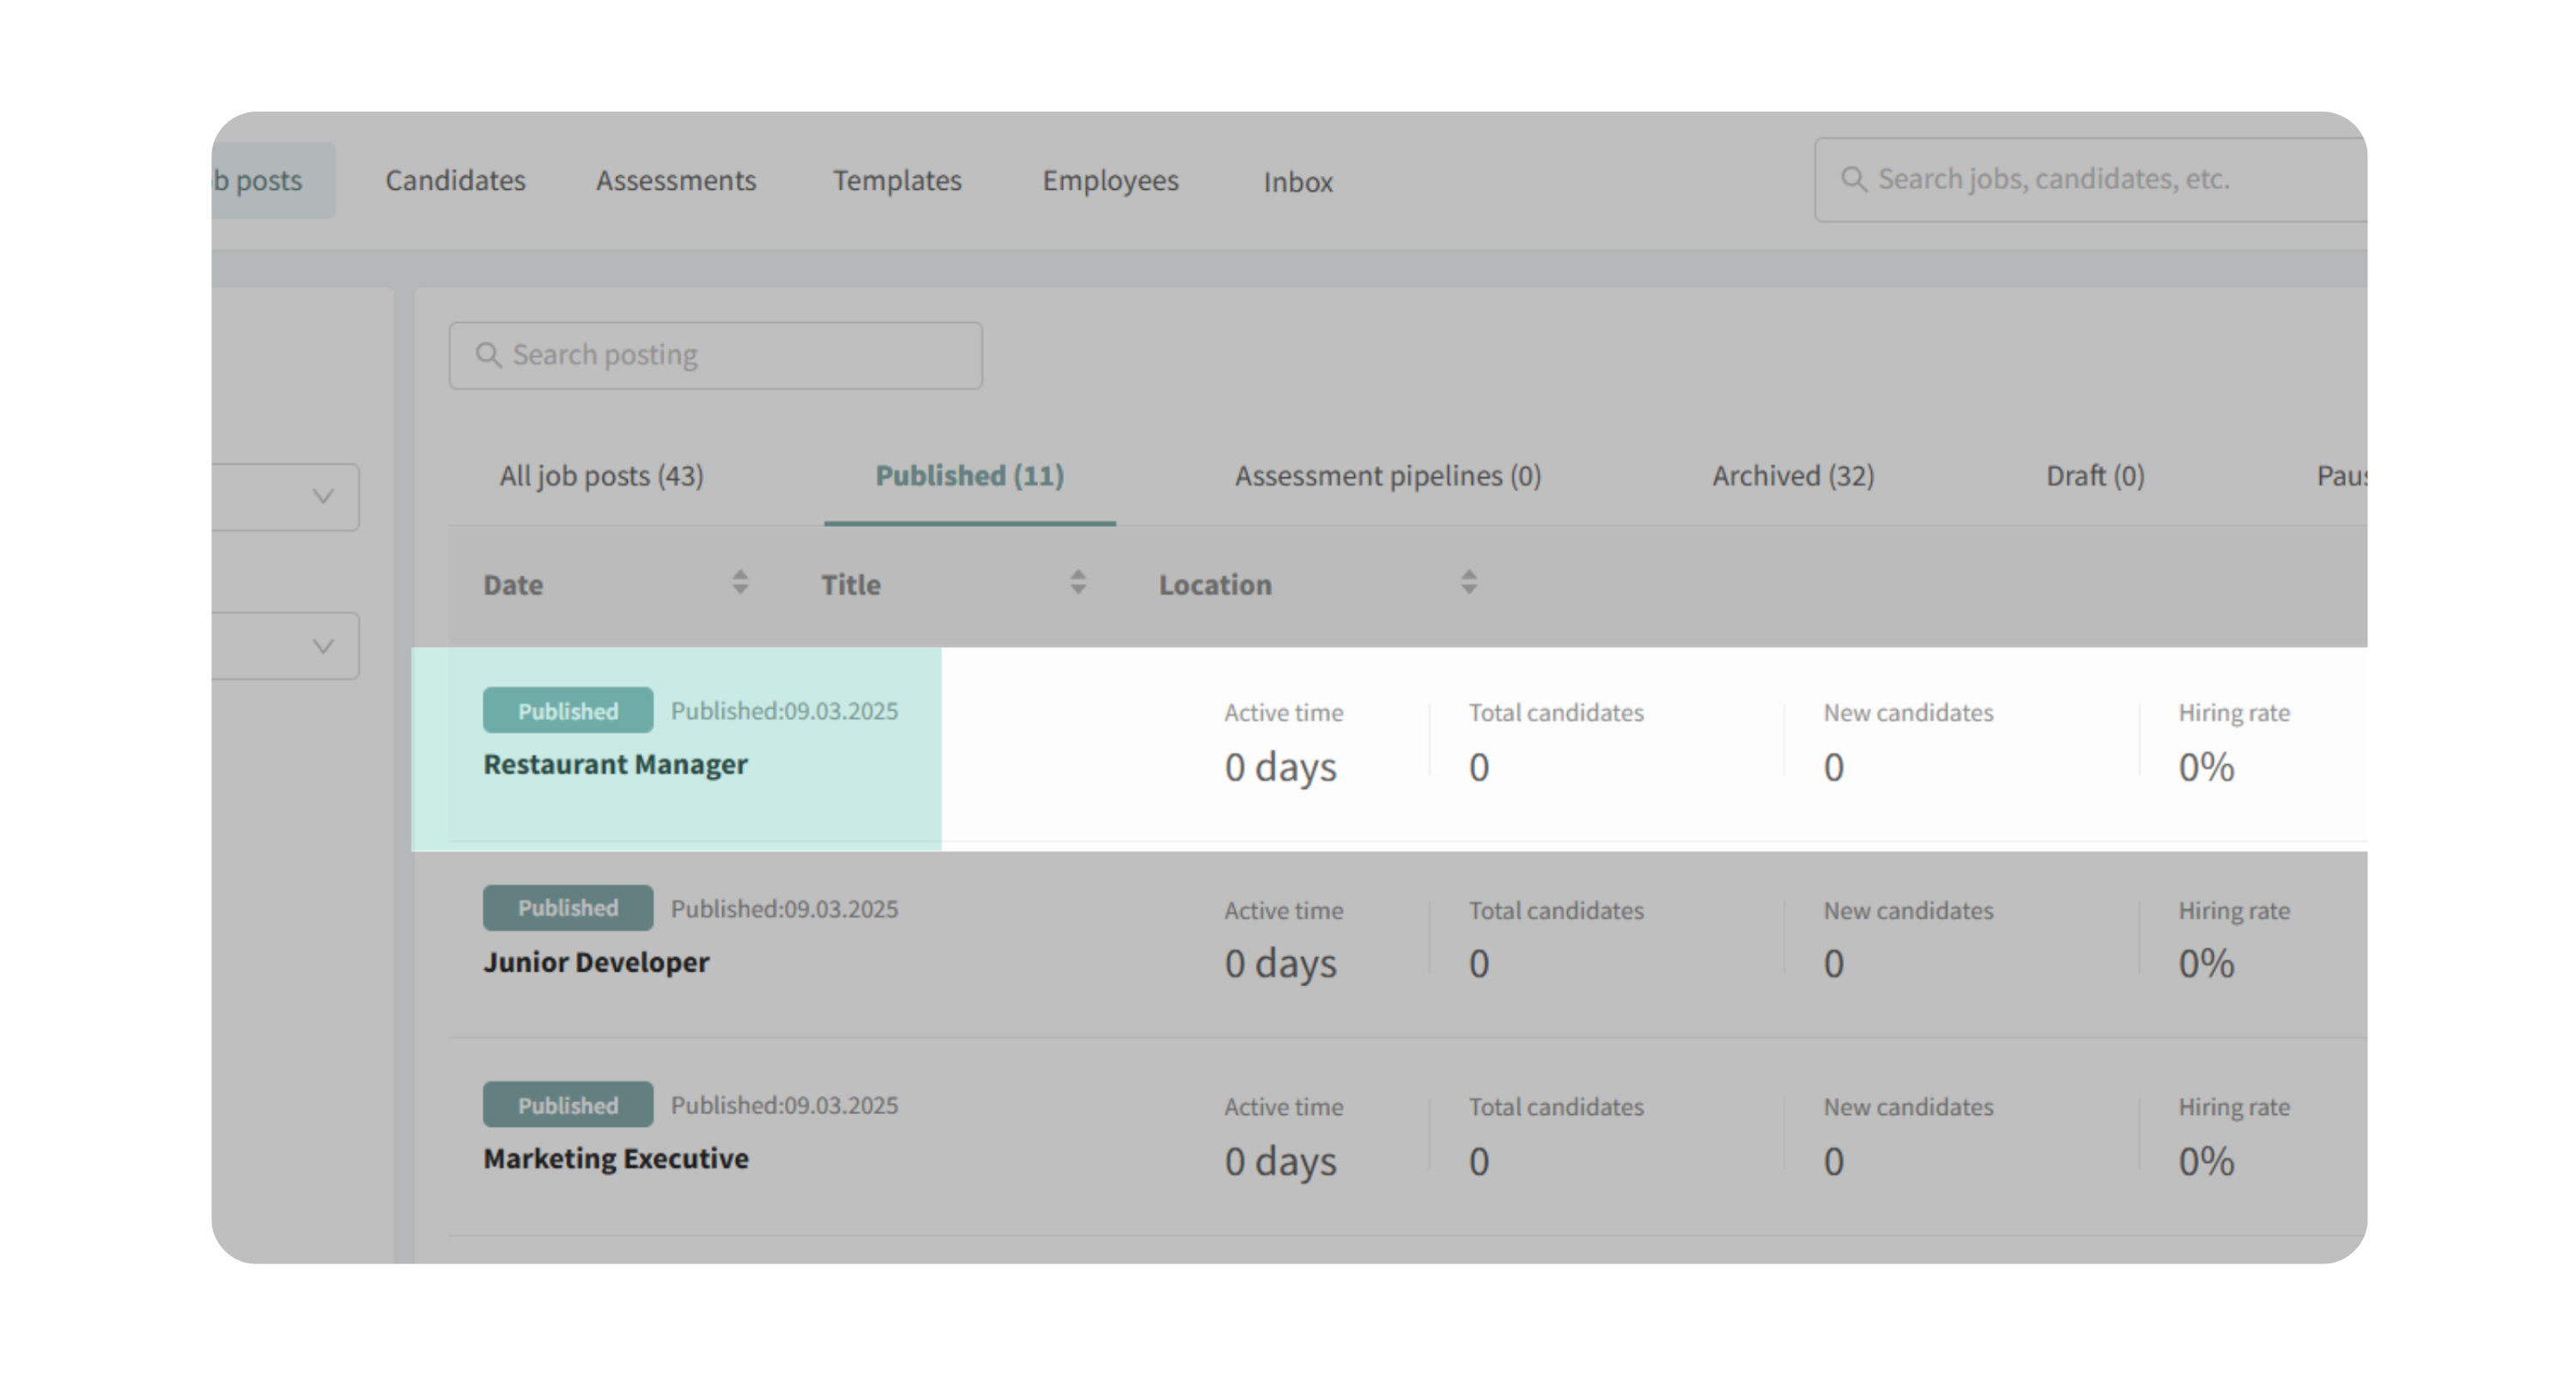Click the global search magnifier icon
This screenshot has height=1381, width=2576.
pos(1853,179)
